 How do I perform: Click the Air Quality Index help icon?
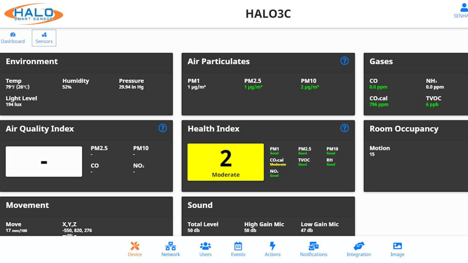163,128
